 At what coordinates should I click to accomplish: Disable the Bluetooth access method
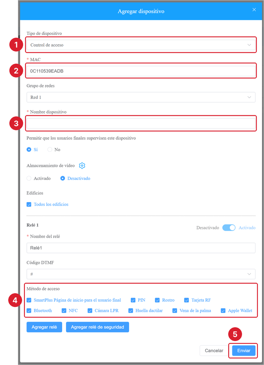29,311
